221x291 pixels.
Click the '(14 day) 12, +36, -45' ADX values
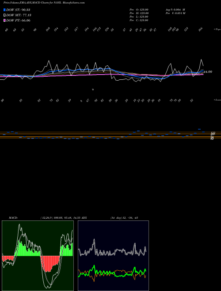[124, 218]
